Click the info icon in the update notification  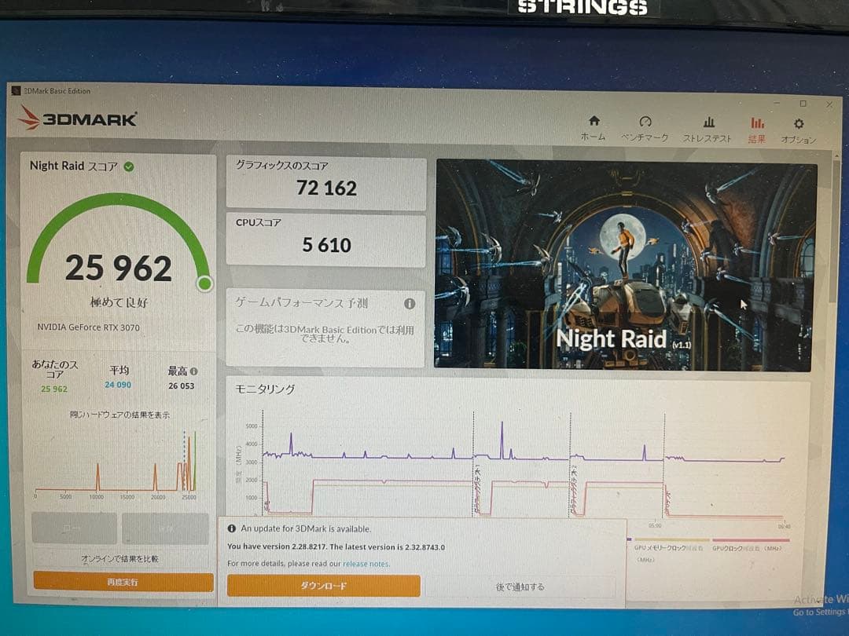(x=233, y=528)
